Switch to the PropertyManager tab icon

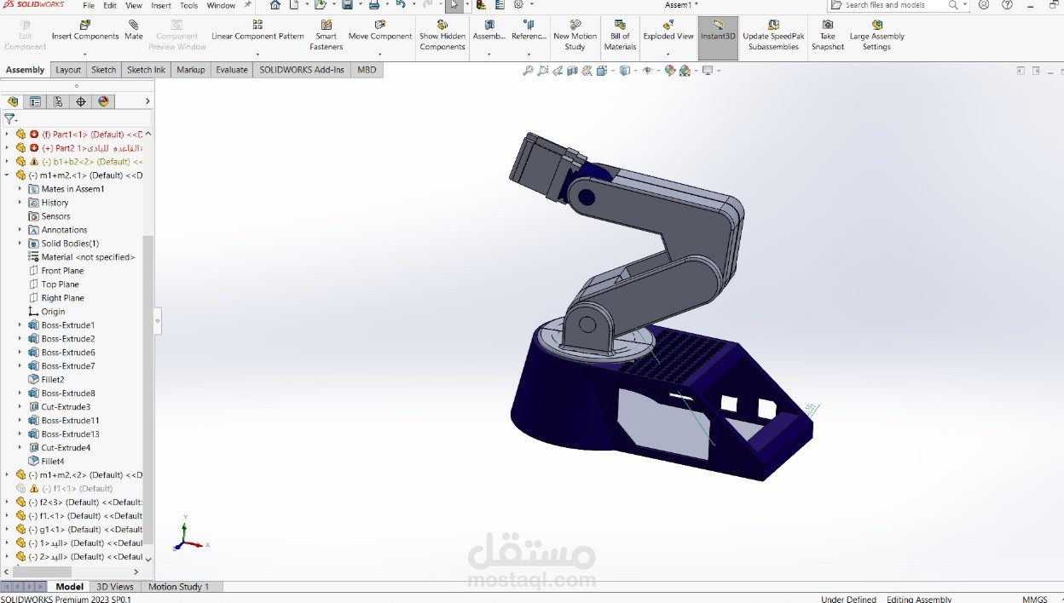[35, 101]
